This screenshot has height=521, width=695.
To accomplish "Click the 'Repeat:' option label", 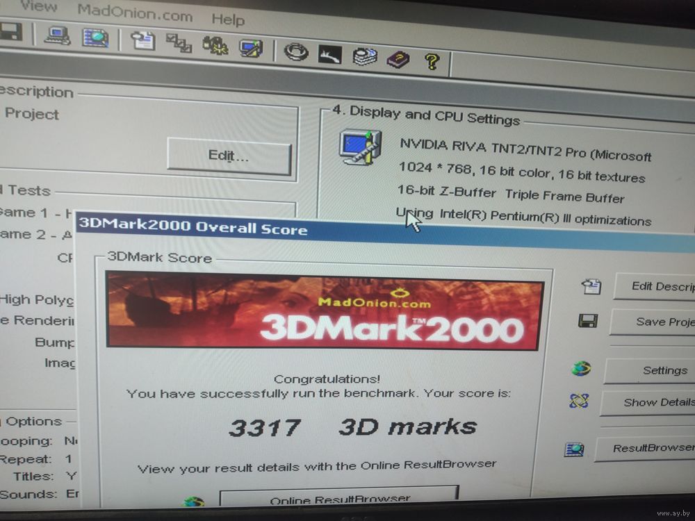I will pyautogui.click(x=26, y=459).
